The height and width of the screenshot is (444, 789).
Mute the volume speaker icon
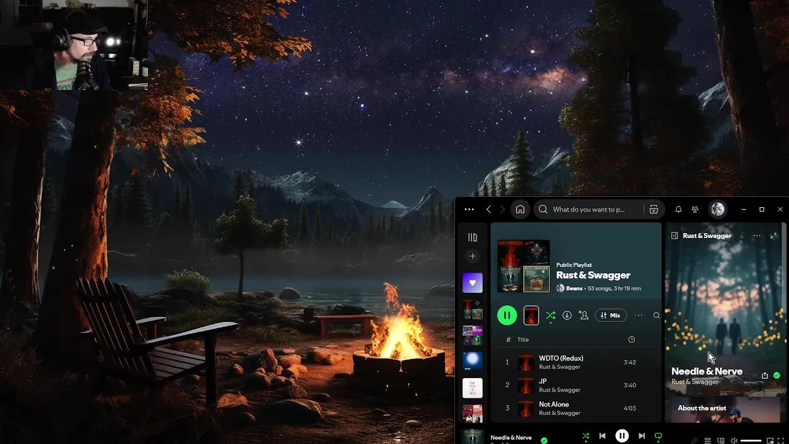coord(734,441)
